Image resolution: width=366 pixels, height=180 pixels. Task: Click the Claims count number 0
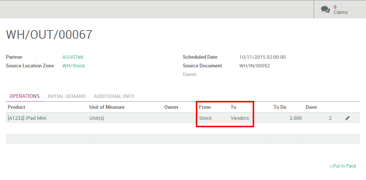[335, 7]
